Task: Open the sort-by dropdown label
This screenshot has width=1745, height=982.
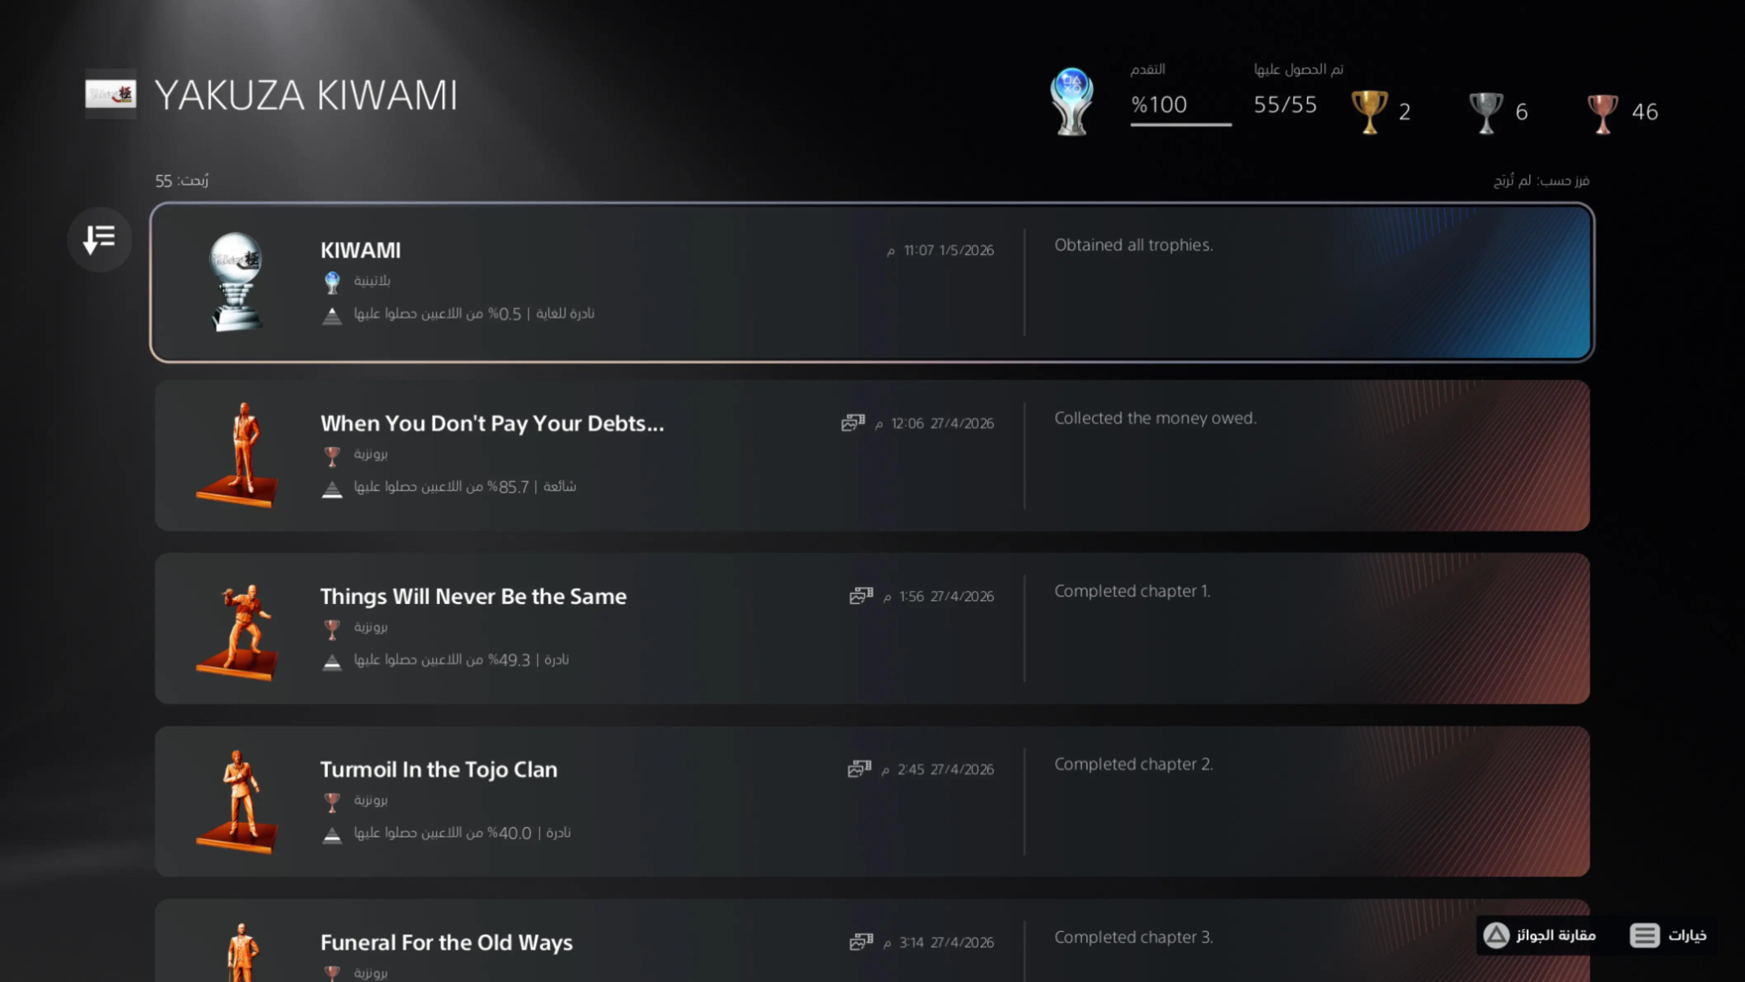Action: 1541,180
